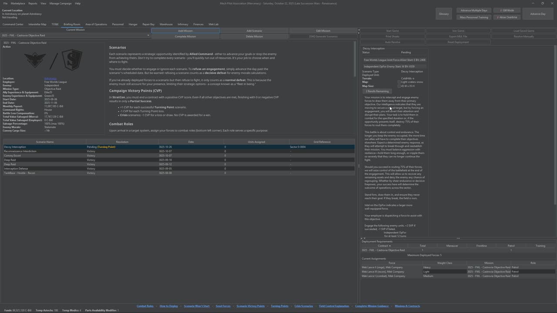
Task: Click the Delete Mission button
Action: pyautogui.click(x=254, y=37)
